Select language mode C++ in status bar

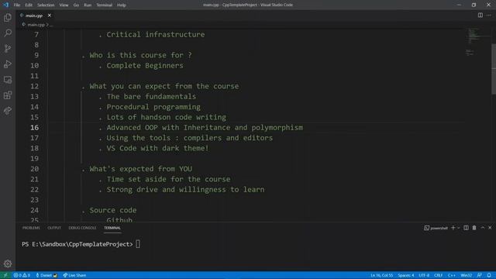tap(451, 275)
